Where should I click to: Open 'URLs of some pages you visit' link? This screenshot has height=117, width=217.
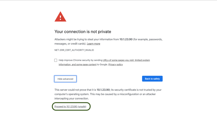tap(118, 60)
